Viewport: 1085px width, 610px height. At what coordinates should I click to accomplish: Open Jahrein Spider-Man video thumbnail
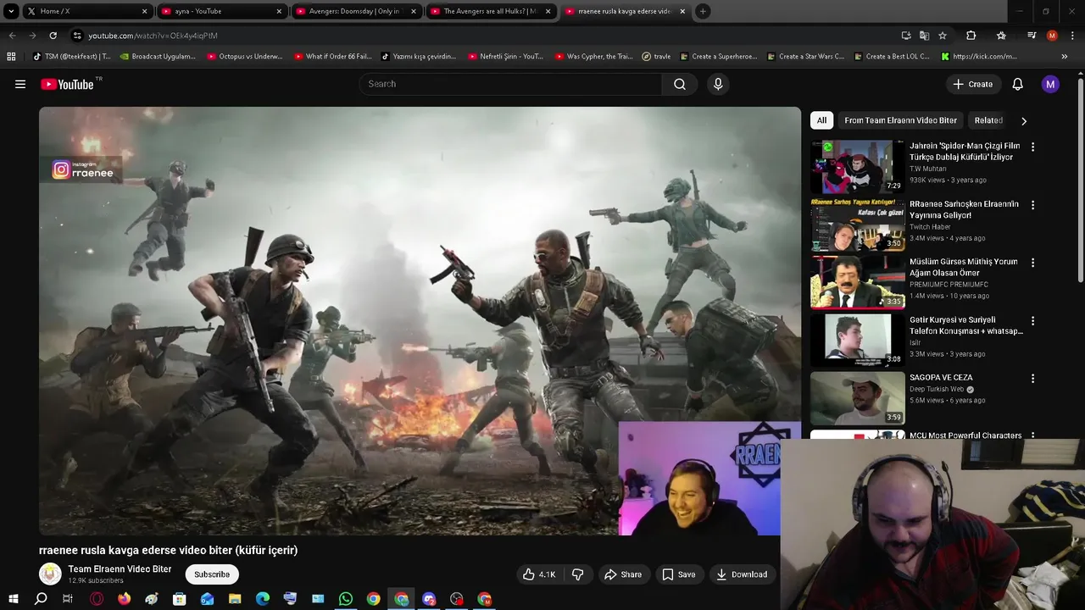[x=857, y=167]
